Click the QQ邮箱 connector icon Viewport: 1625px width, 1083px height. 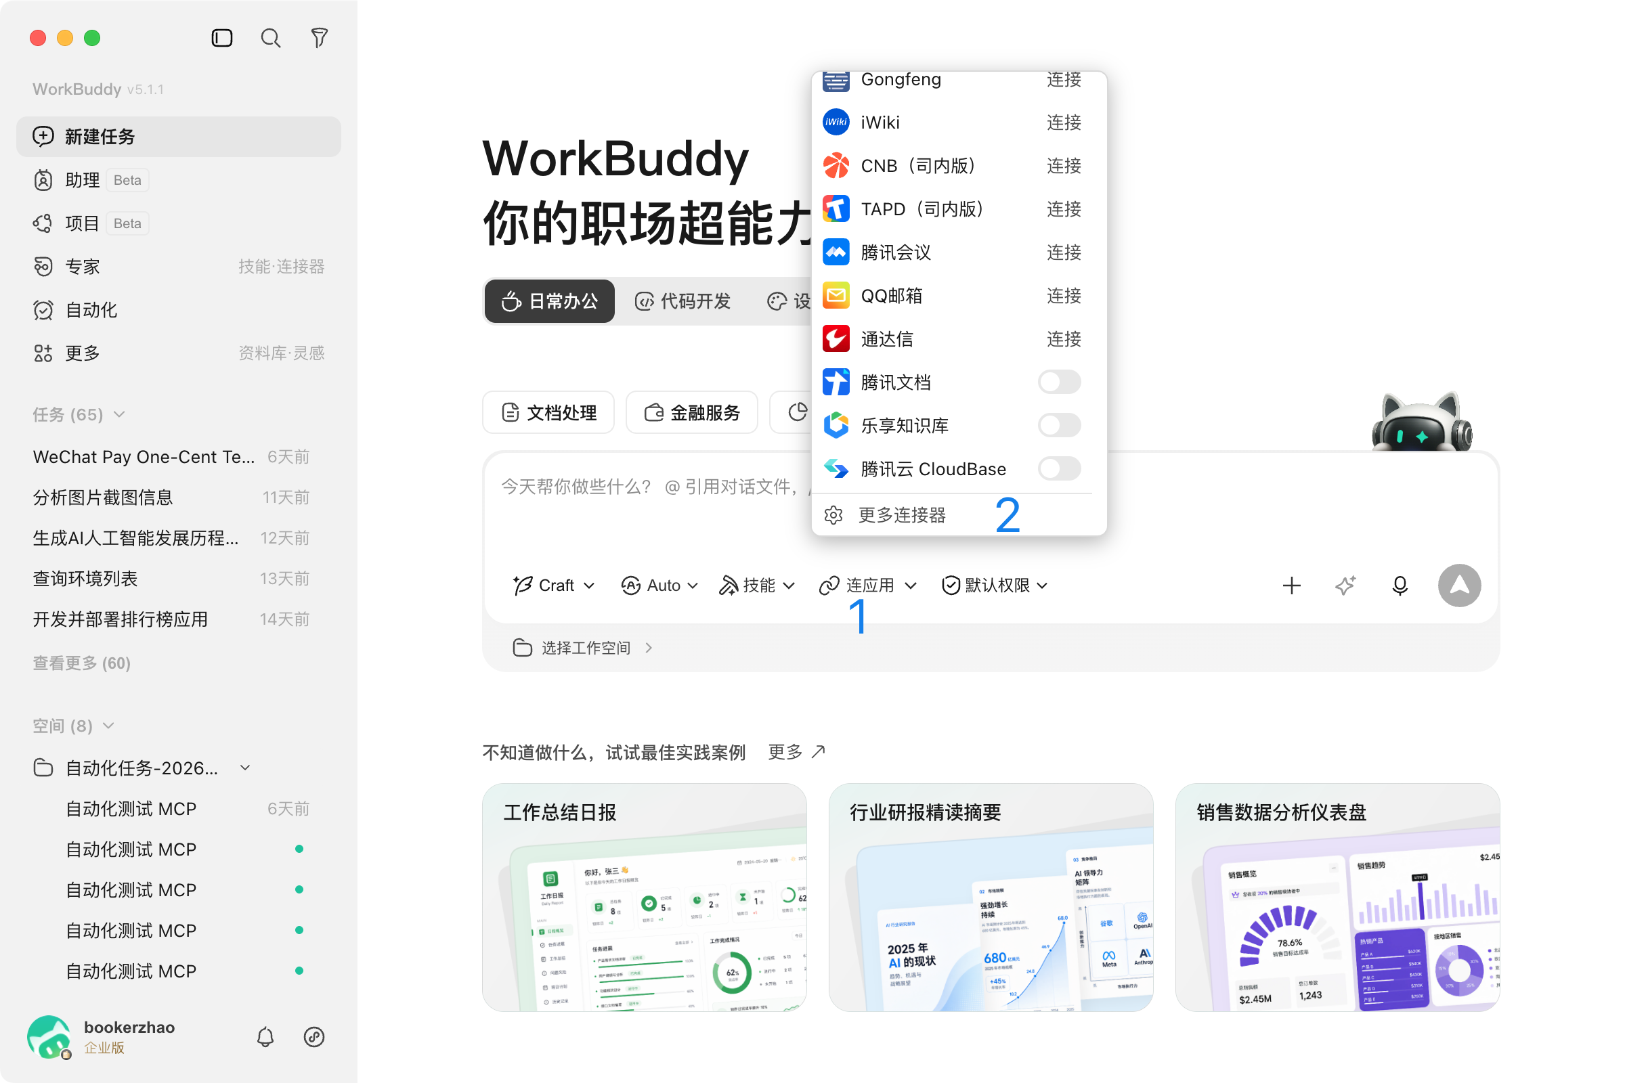pos(836,296)
